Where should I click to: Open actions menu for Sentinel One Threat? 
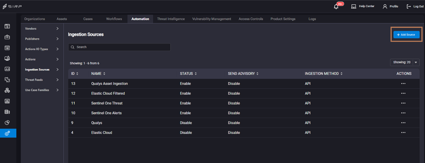403,103
